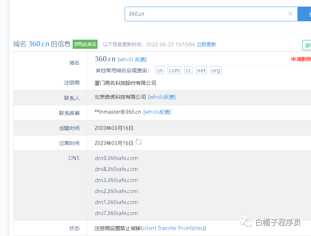
Task: Click the red 申请删除 link
Action: click(301, 59)
